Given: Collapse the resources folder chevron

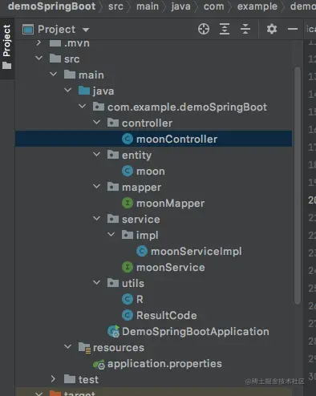Looking at the screenshot, I should pos(68,346).
